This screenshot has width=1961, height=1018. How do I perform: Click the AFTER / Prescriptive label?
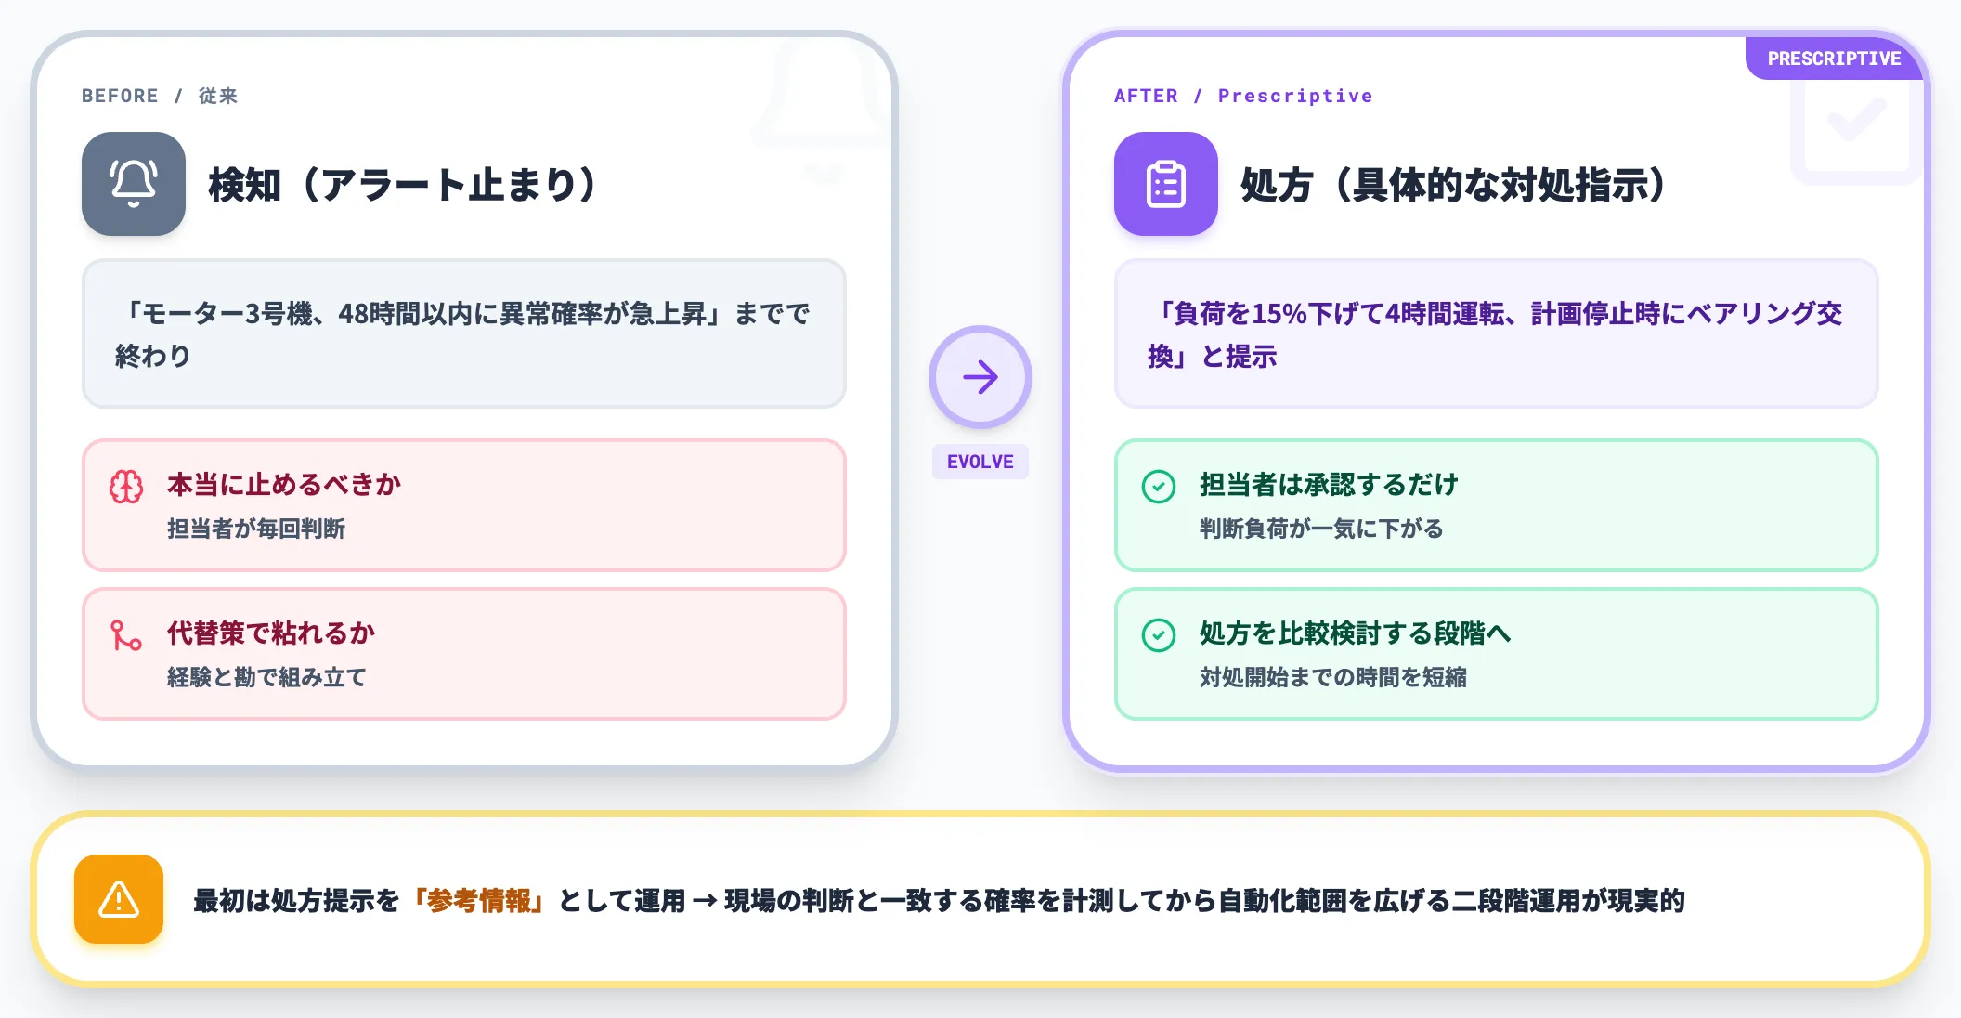tap(1243, 96)
